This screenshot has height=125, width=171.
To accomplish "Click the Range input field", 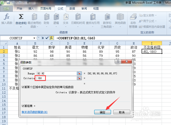I will point(57,73).
